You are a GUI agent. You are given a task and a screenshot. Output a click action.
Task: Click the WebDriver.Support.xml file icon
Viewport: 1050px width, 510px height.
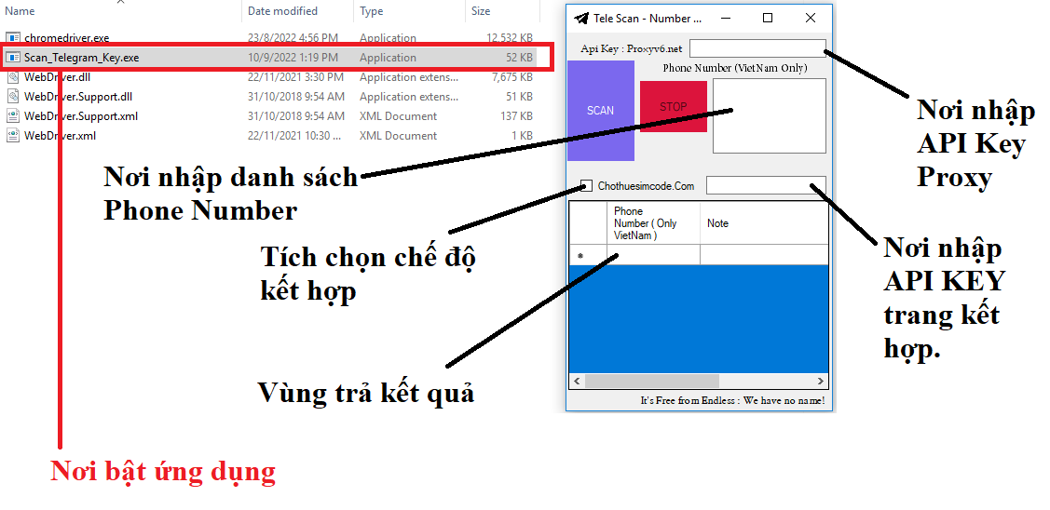click(x=13, y=115)
